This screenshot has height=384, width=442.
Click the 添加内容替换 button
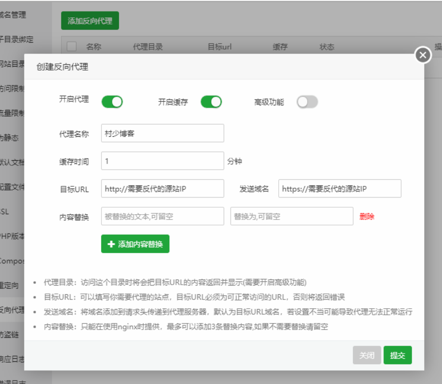(135, 244)
